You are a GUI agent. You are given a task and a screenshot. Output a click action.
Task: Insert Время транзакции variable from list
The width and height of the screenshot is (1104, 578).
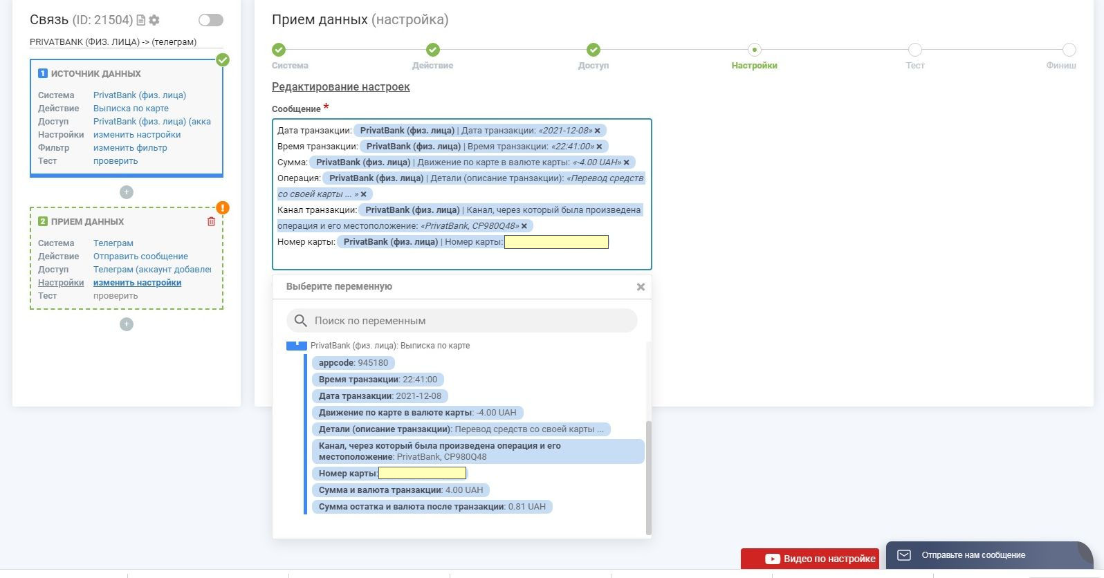click(378, 380)
